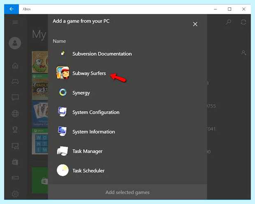Close the Xbox window

[243, 9]
